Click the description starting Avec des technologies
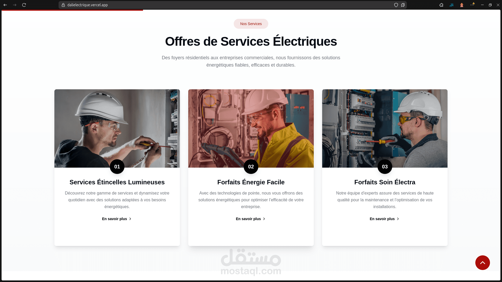This screenshot has height=282, width=502. point(251,200)
